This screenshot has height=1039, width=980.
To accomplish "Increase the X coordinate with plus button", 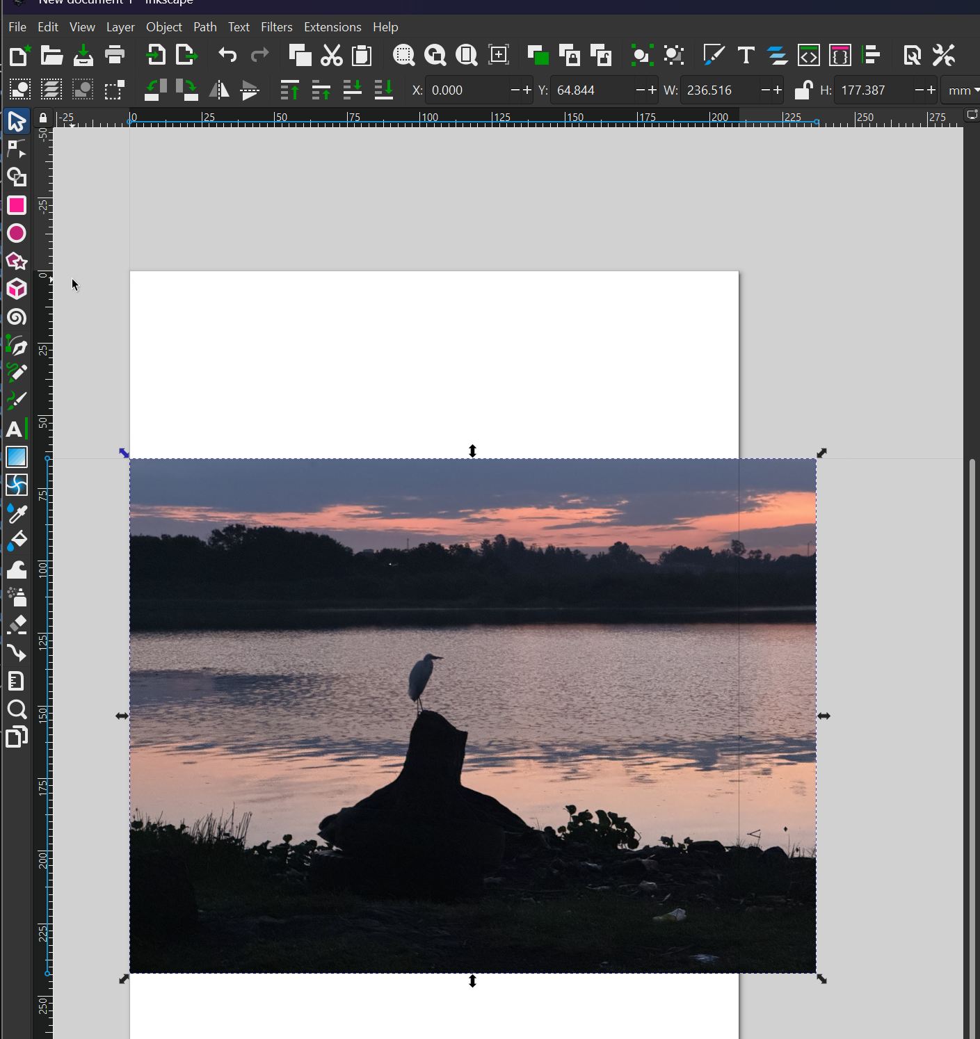I will click(527, 90).
